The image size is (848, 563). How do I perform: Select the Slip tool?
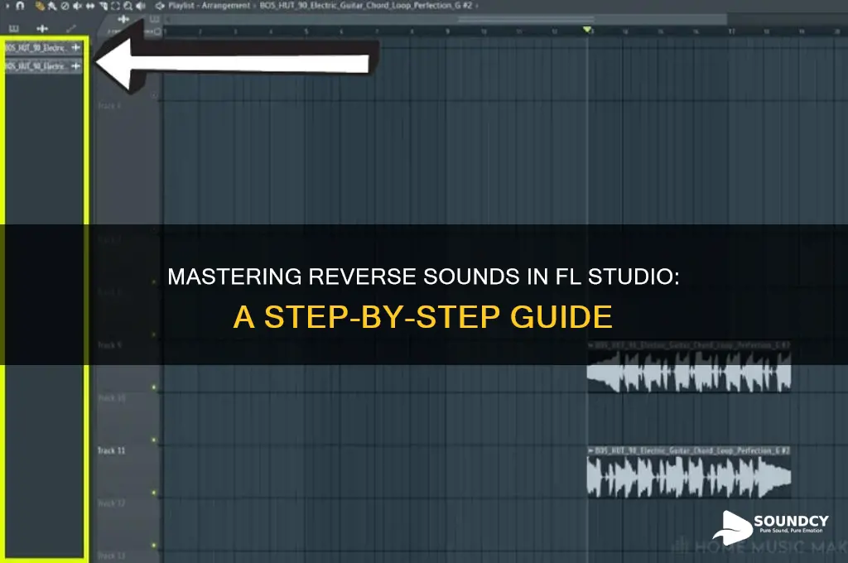tap(90, 6)
